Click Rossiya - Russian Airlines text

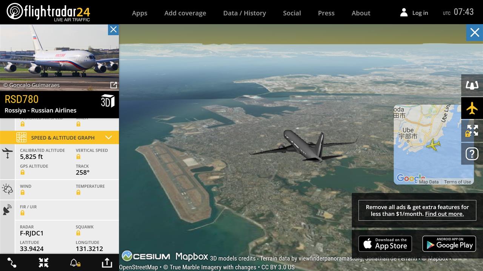coord(40,110)
